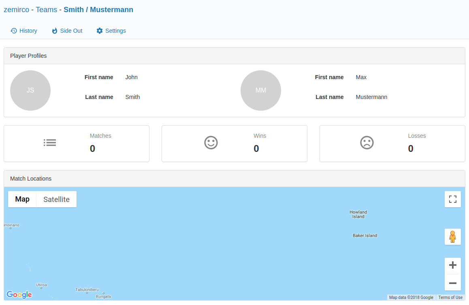This screenshot has width=469, height=305.
Task: Click the Google logo on the map
Action: 19,295
